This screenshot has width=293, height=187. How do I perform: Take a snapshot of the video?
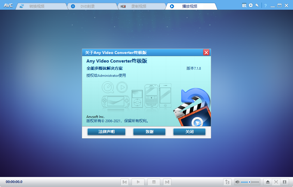(227, 182)
